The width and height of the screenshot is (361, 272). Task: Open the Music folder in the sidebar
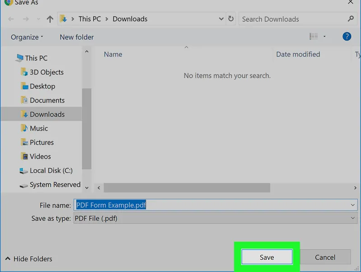coord(39,128)
